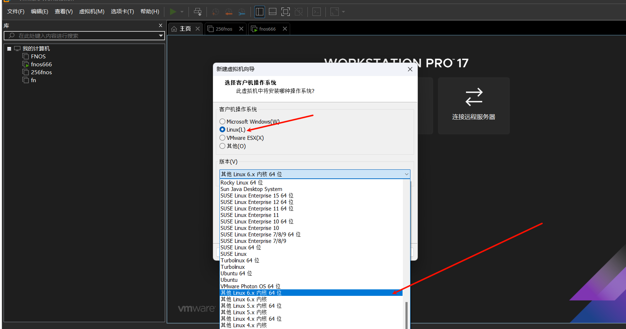Viewport: 626px width, 329px height.
Task: Click the full screen mode icon
Action: pos(285,12)
